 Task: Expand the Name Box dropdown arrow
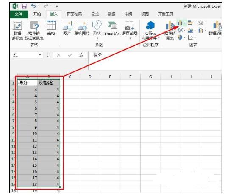pos(40,55)
